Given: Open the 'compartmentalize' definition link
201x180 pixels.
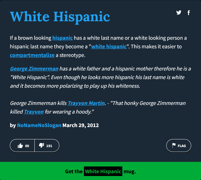Looking at the screenshot, I should (x=32, y=55).
